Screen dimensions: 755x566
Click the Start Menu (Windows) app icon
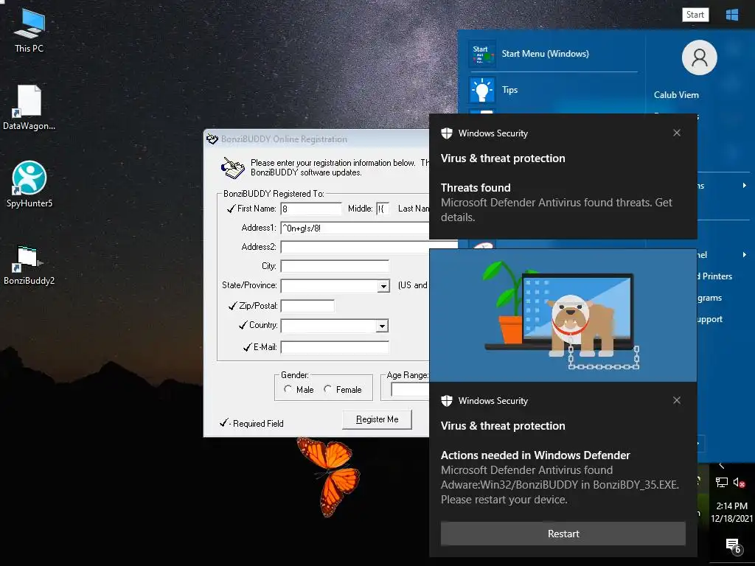pyautogui.click(x=482, y=54)
